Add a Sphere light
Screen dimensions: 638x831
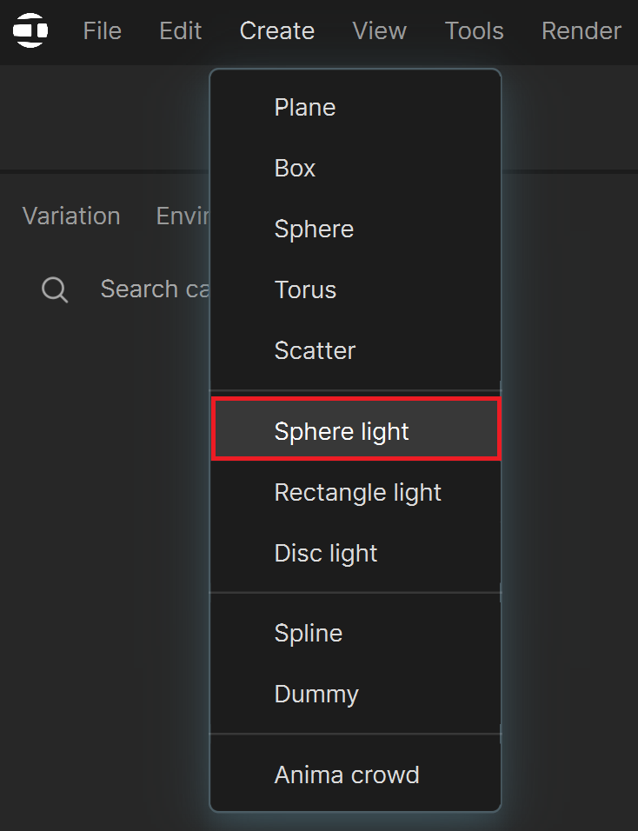[356, 429]
